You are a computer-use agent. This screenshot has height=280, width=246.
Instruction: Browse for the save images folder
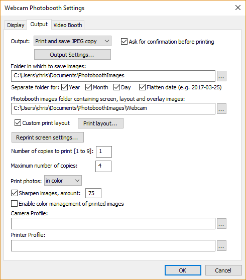click(x=221, y=76)
